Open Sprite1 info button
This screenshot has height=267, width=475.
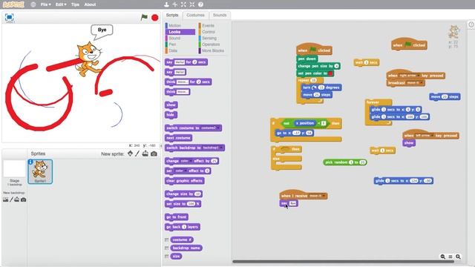click(30, 162)
